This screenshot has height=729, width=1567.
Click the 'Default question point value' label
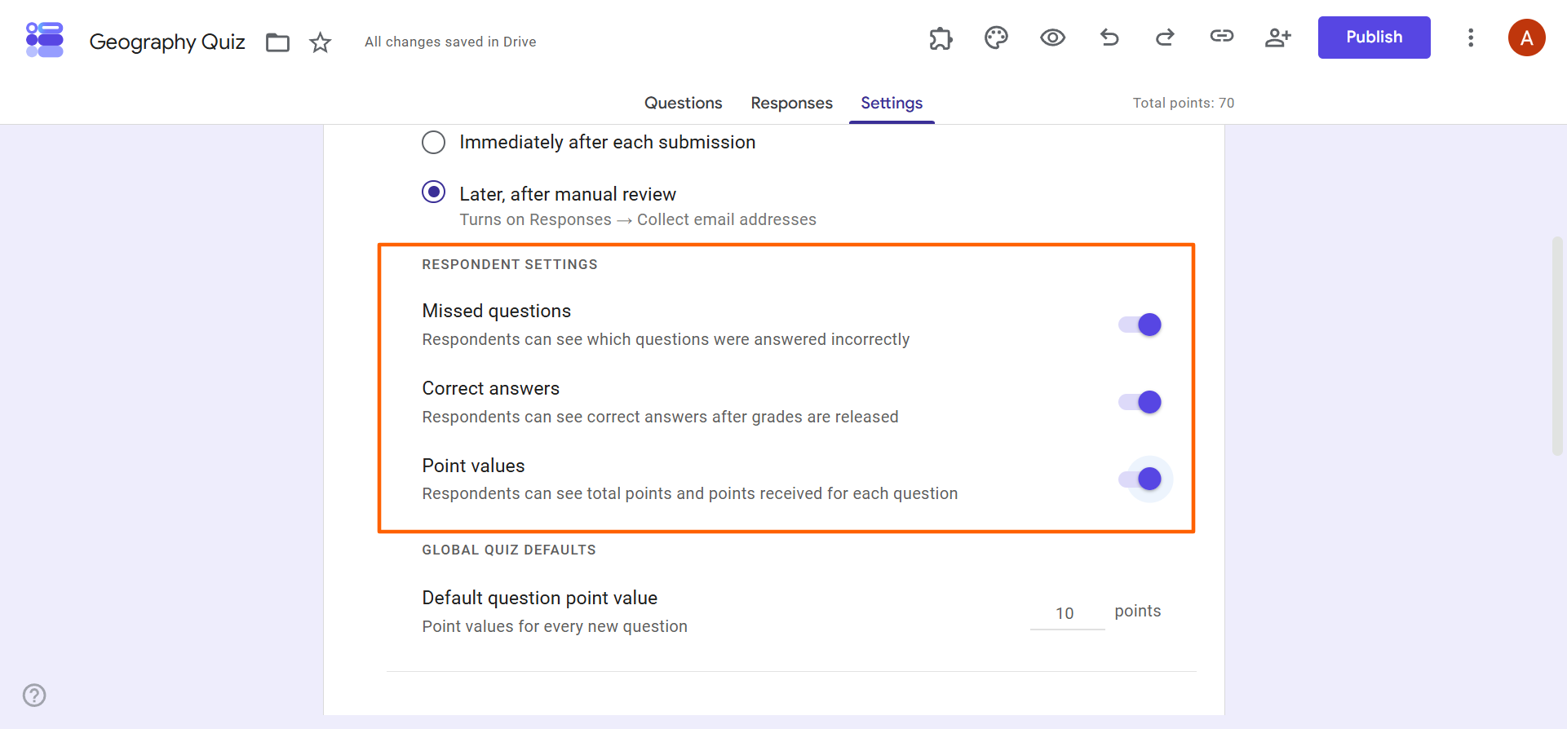[540, 598]
